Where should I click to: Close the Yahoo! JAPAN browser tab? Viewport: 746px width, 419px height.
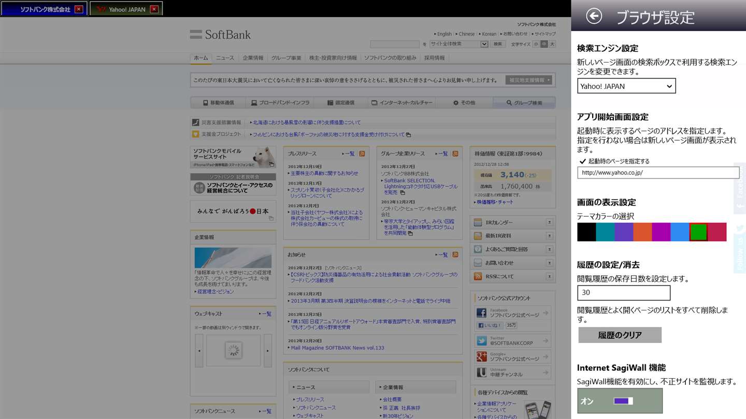click(x=154, y=9)
